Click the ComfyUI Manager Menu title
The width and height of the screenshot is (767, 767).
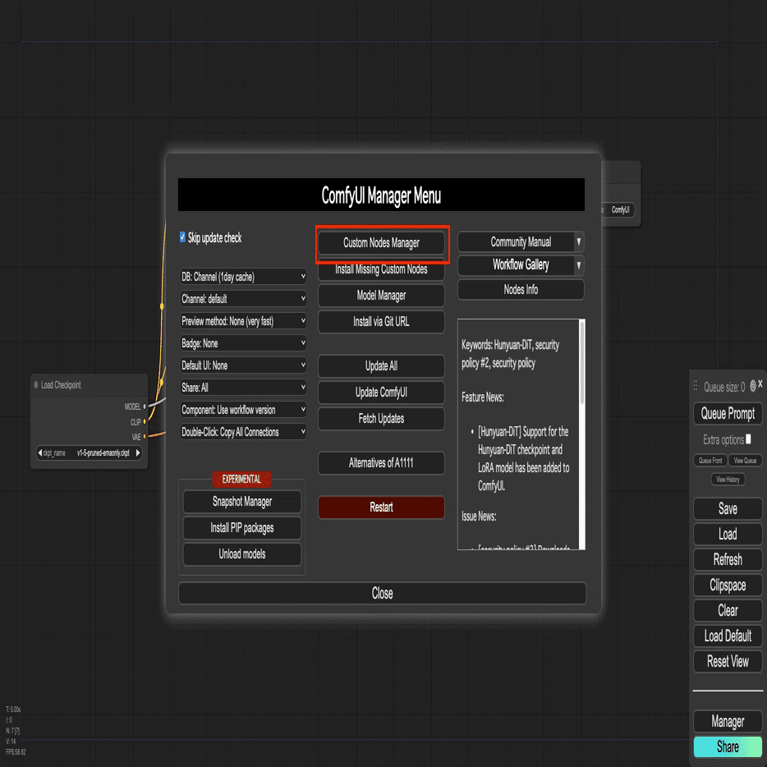pyautogui.click(x=381, y=195)
